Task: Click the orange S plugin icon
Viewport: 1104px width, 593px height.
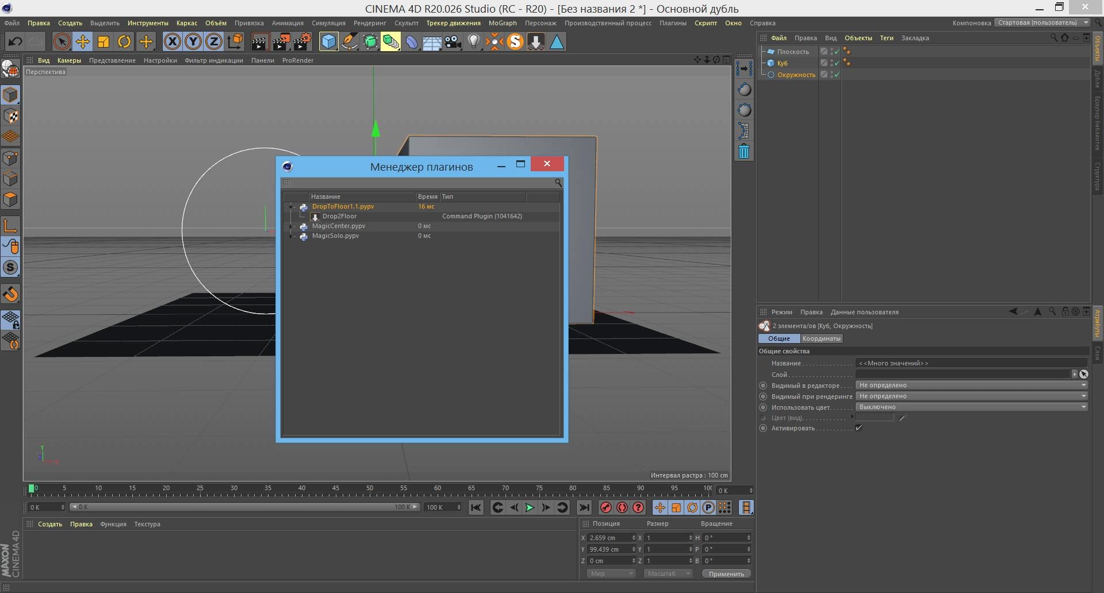Action: click(515, 41)
